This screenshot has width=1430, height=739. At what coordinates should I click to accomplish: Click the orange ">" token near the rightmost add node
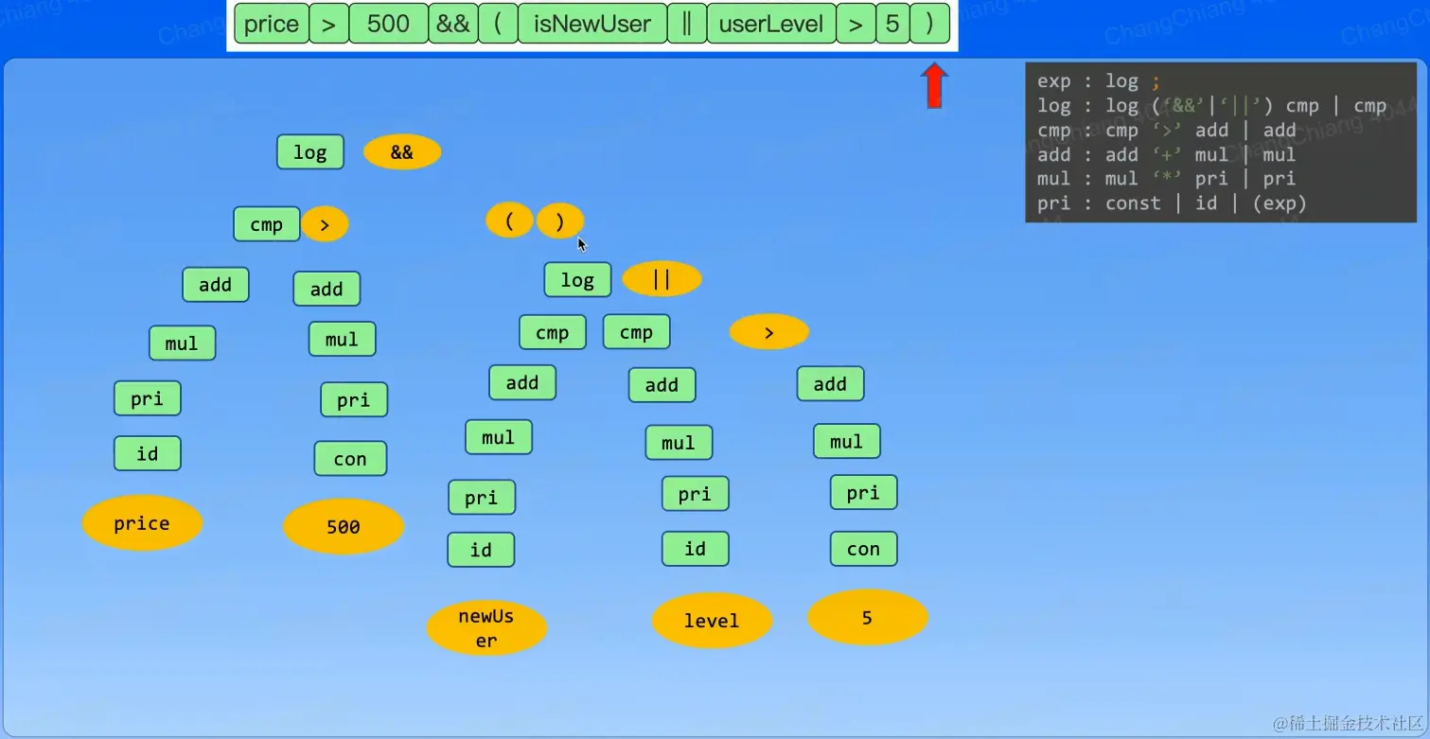pos(768,331)
